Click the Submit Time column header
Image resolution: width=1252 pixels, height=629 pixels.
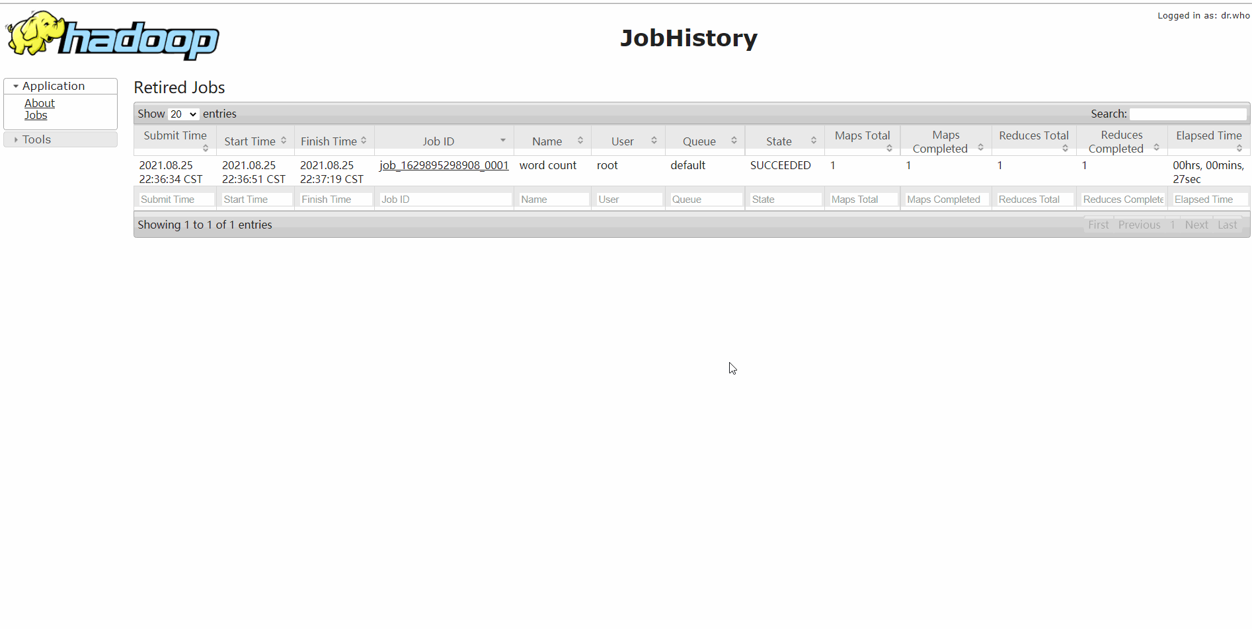click(x=175, y=141)
